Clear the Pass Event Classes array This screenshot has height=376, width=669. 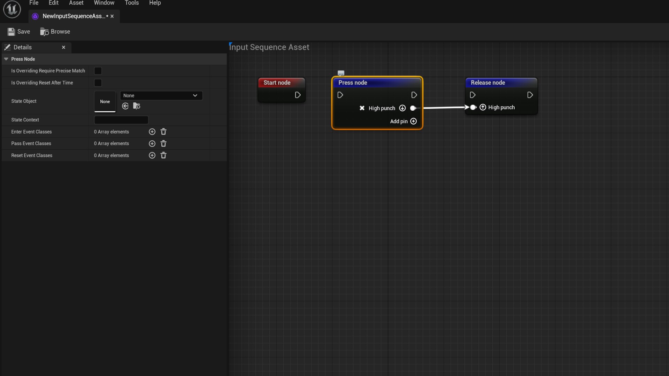click(163, 143)
